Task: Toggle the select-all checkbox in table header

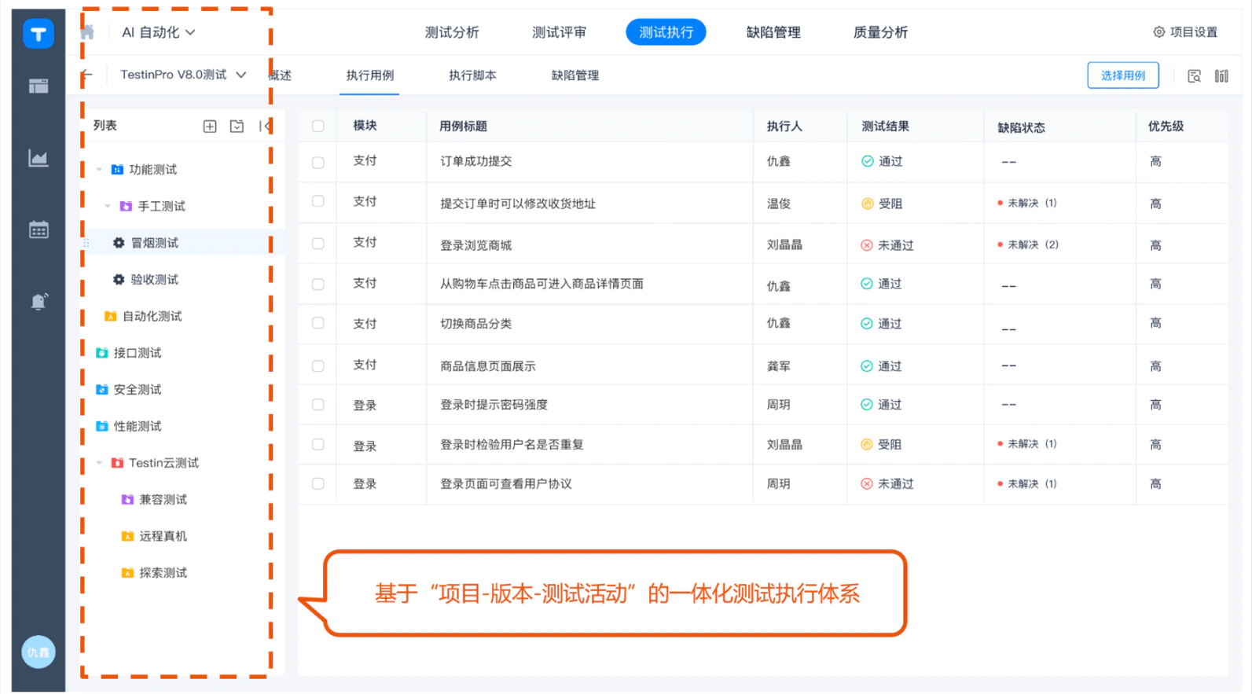Action: click(318, 126)
